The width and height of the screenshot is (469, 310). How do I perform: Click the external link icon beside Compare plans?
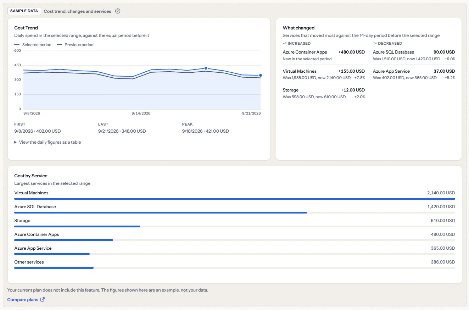point(43,299)
